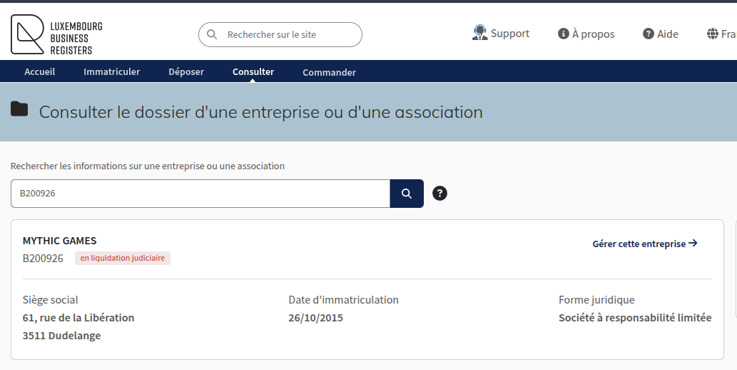
Task: Click the folder icon beside the page heading
Action: tap(19, 109)
